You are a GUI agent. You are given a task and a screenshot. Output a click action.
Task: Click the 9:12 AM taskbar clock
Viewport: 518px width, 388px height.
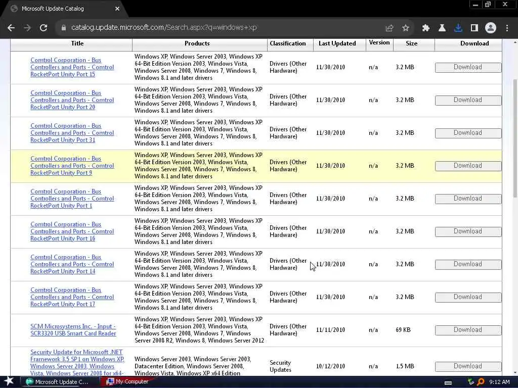(499, 382)
